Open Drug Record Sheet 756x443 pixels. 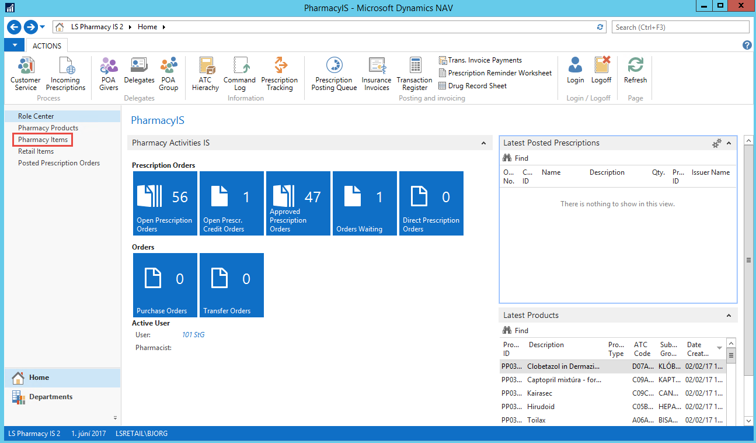pyautogui.click(x=477, y=86)
